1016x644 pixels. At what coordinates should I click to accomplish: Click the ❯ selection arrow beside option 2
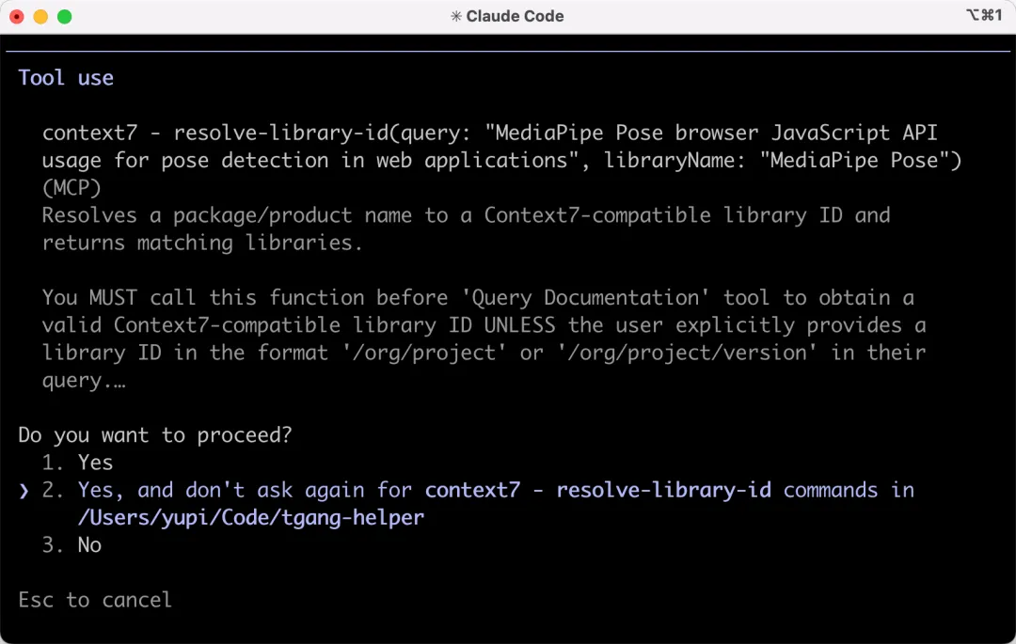24,491
